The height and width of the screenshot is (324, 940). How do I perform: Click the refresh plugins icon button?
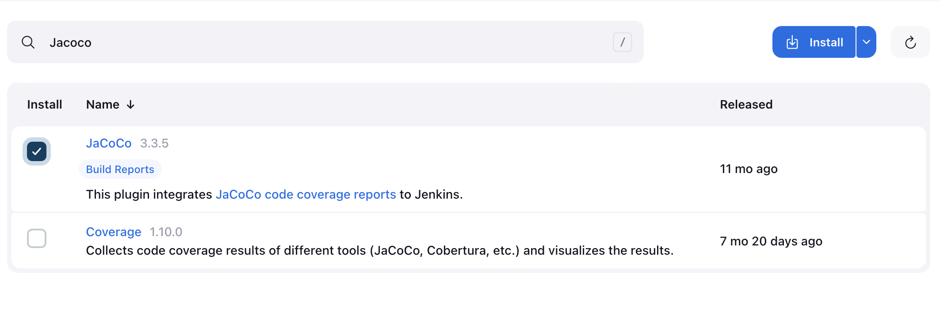[x=910, y=42]
